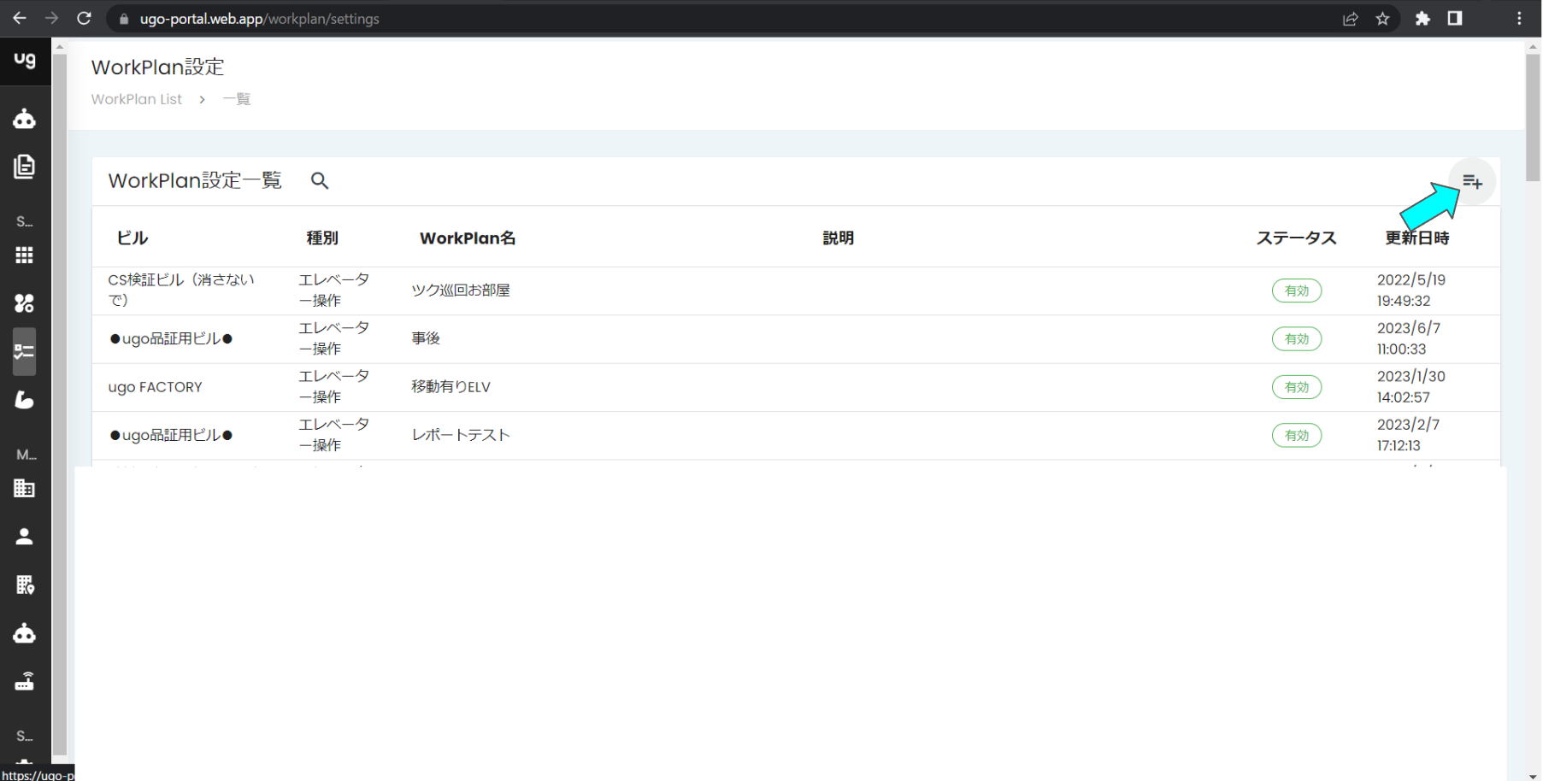
Task: Open the router device icon in sidebar
Action: pos(24,681)
